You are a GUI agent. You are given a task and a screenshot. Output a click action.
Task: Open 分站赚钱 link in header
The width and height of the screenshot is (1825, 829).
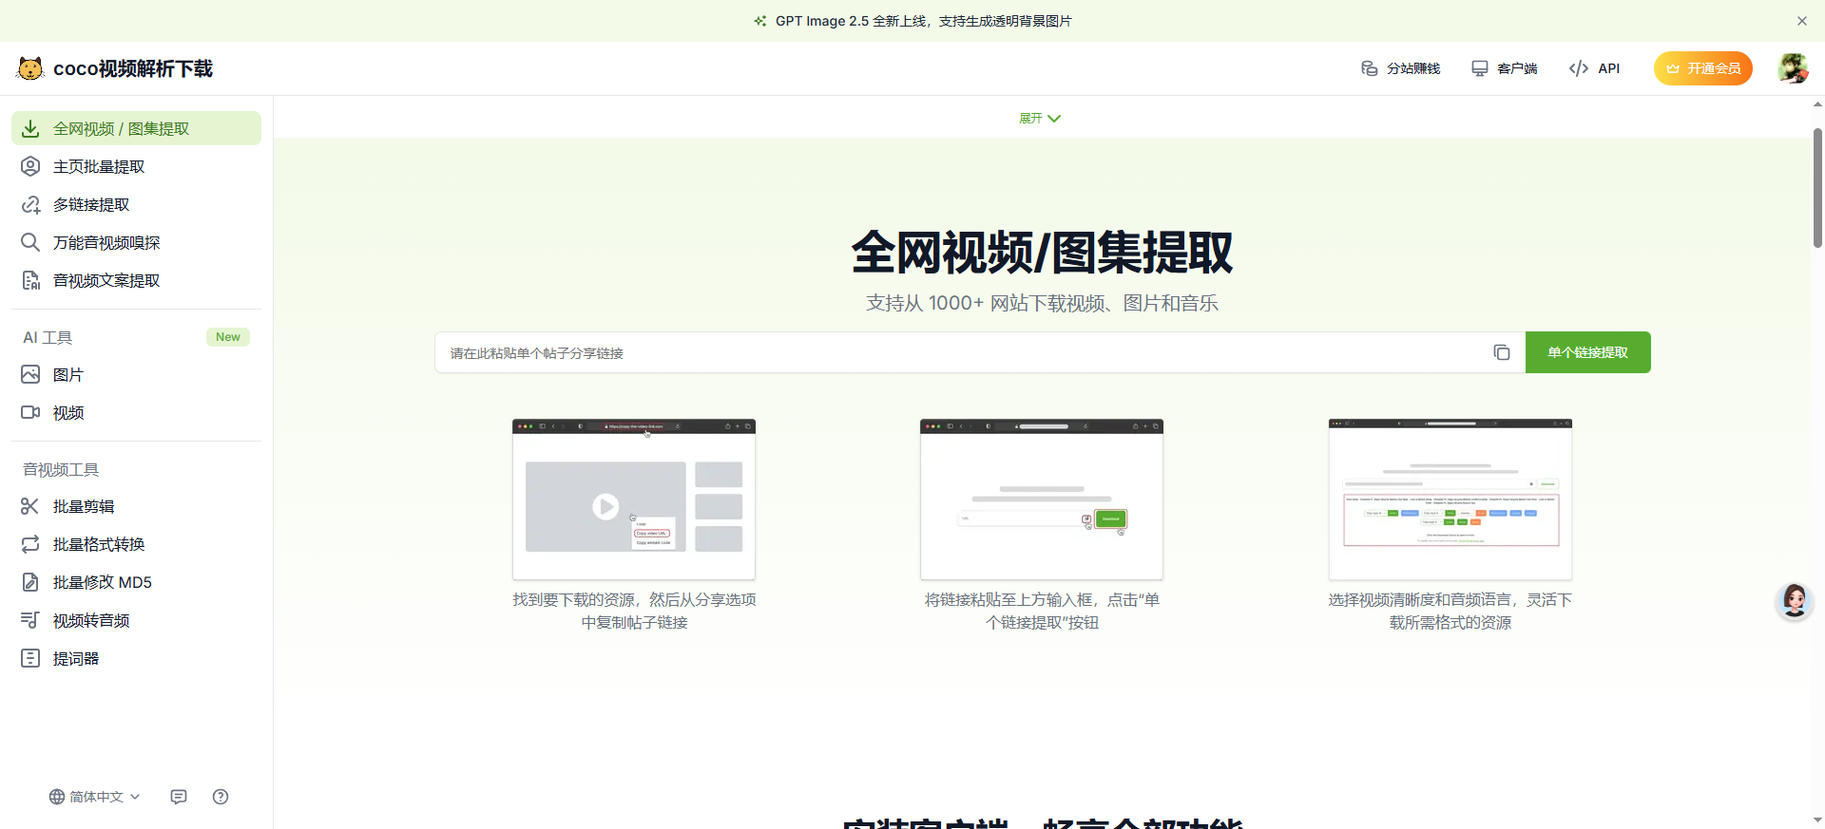click(x=1401, y=68)
